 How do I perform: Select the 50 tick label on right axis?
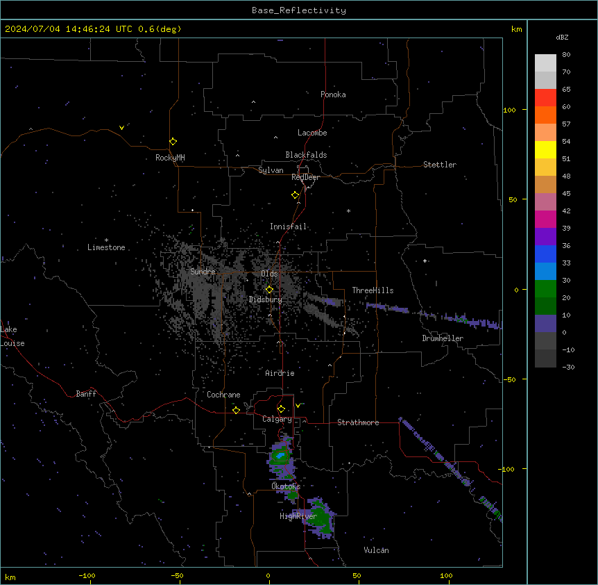pos(513,199)
